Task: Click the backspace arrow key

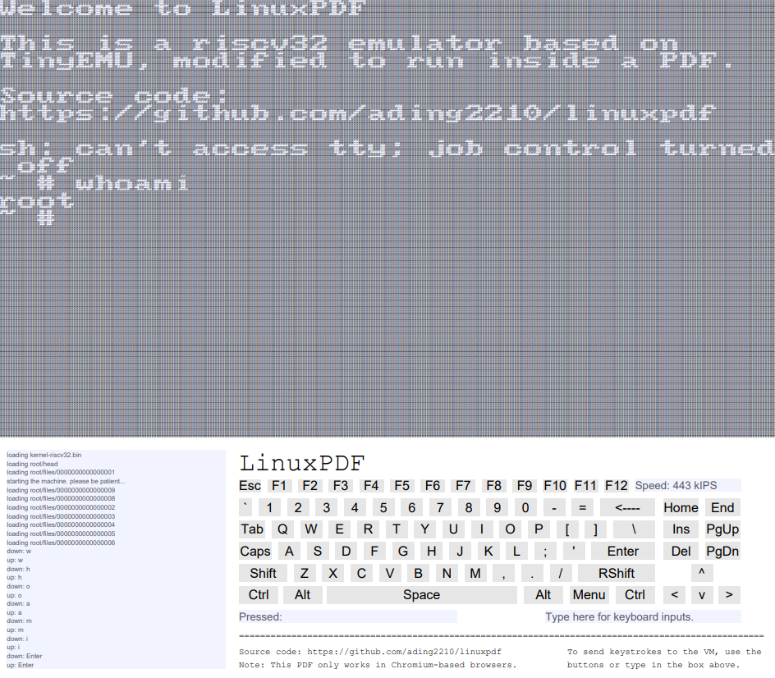Action: [x=628, y=507]
